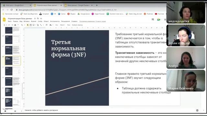Click the Тема theme button
This screenshot has width=207, height=116.
(x=69, y=25)
